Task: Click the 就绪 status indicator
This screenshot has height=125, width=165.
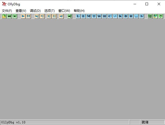Action: click(145, 122)
